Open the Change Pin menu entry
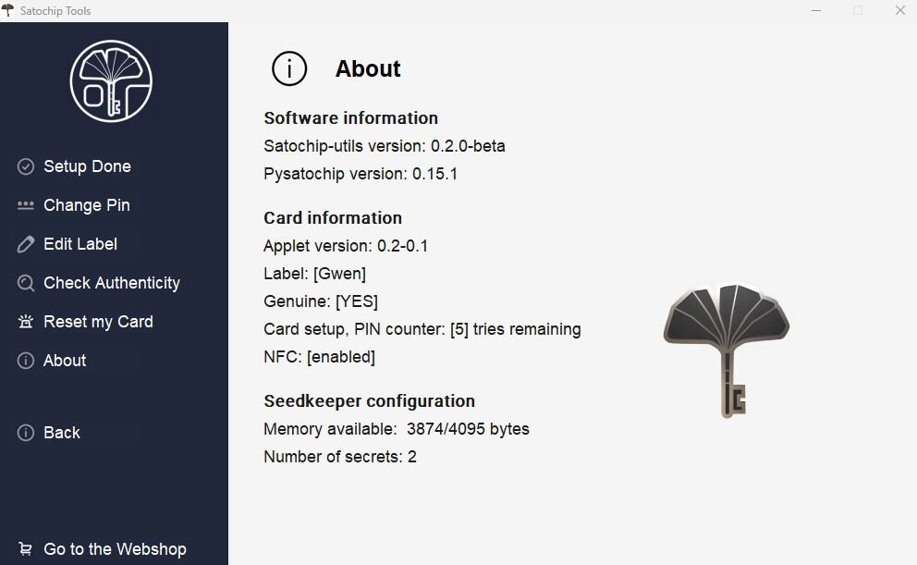Image resolution: width=917 pixels, height=565 pixels. (x=86, y=205)
